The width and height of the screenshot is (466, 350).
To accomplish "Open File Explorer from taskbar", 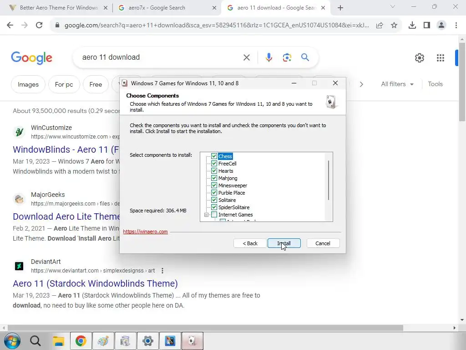I will click(x=59, y=341).
